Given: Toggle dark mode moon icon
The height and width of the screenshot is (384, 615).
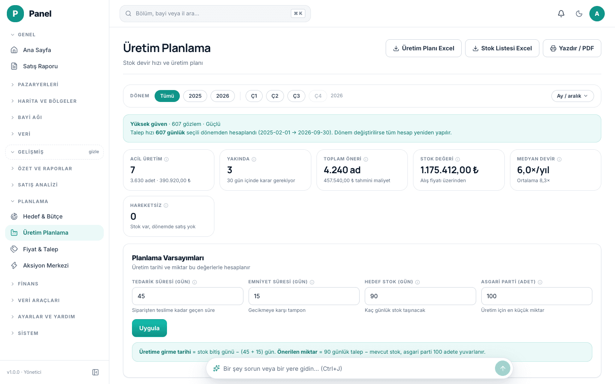Looking at the screenshot, I should click(579, 14).
